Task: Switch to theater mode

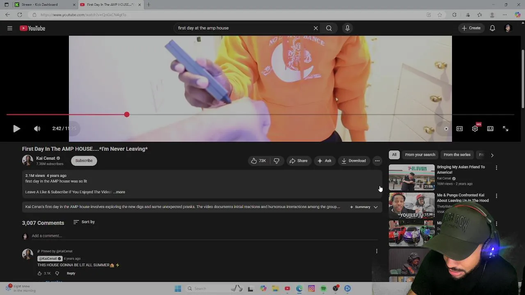Action: click(x=490, y=129)
